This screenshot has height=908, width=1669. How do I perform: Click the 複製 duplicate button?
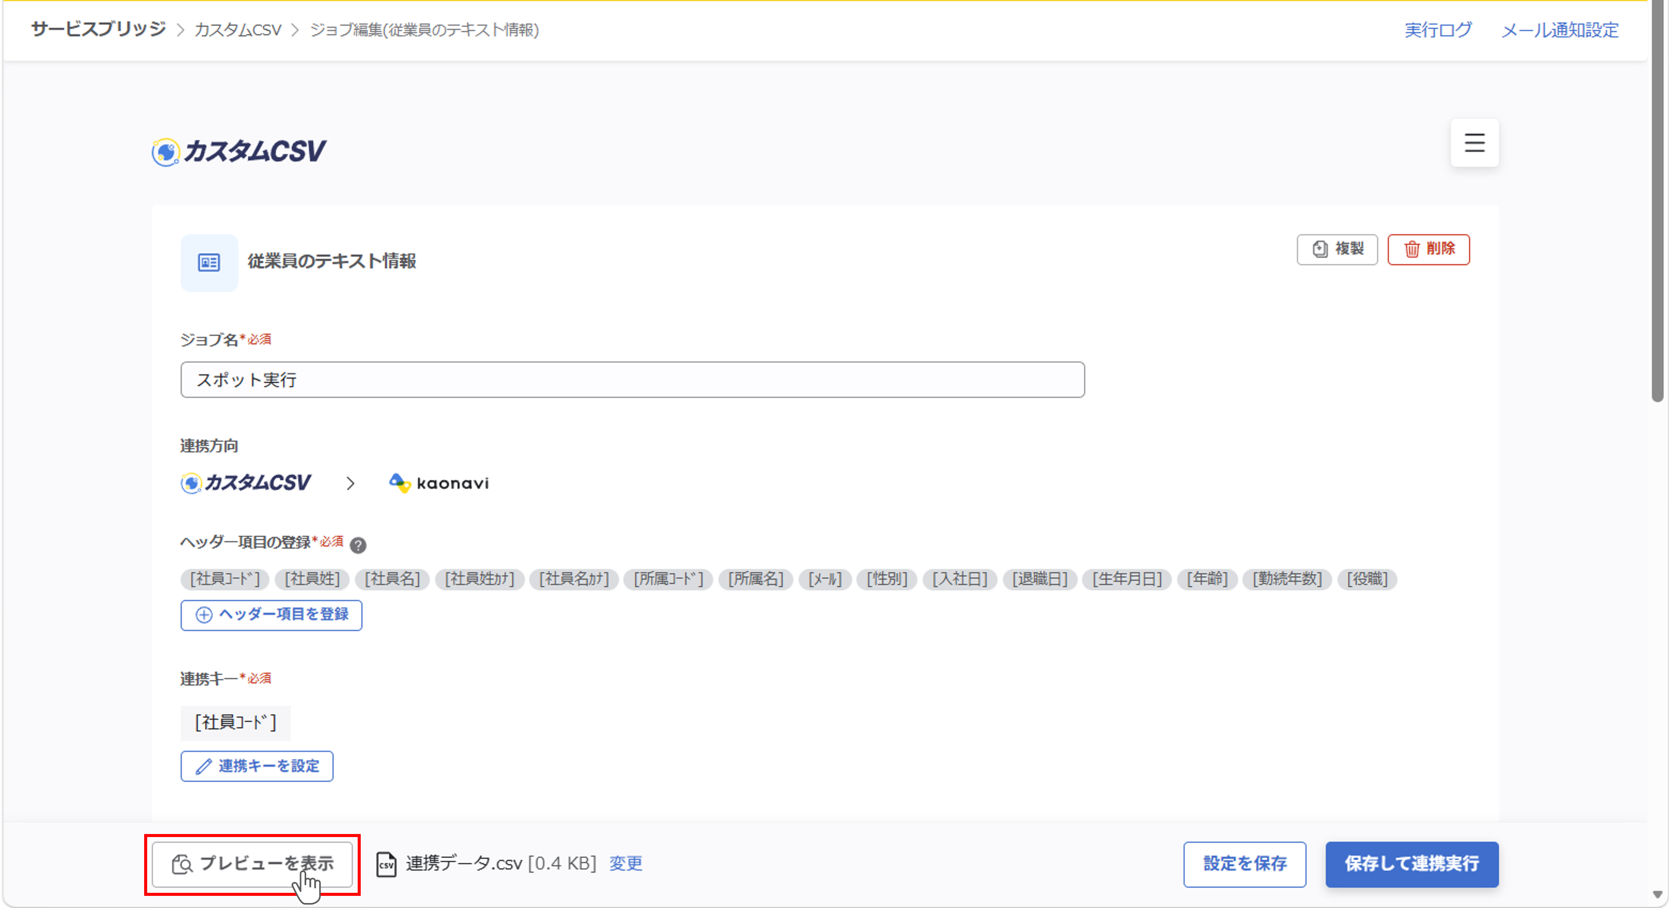click(1337, 249)
